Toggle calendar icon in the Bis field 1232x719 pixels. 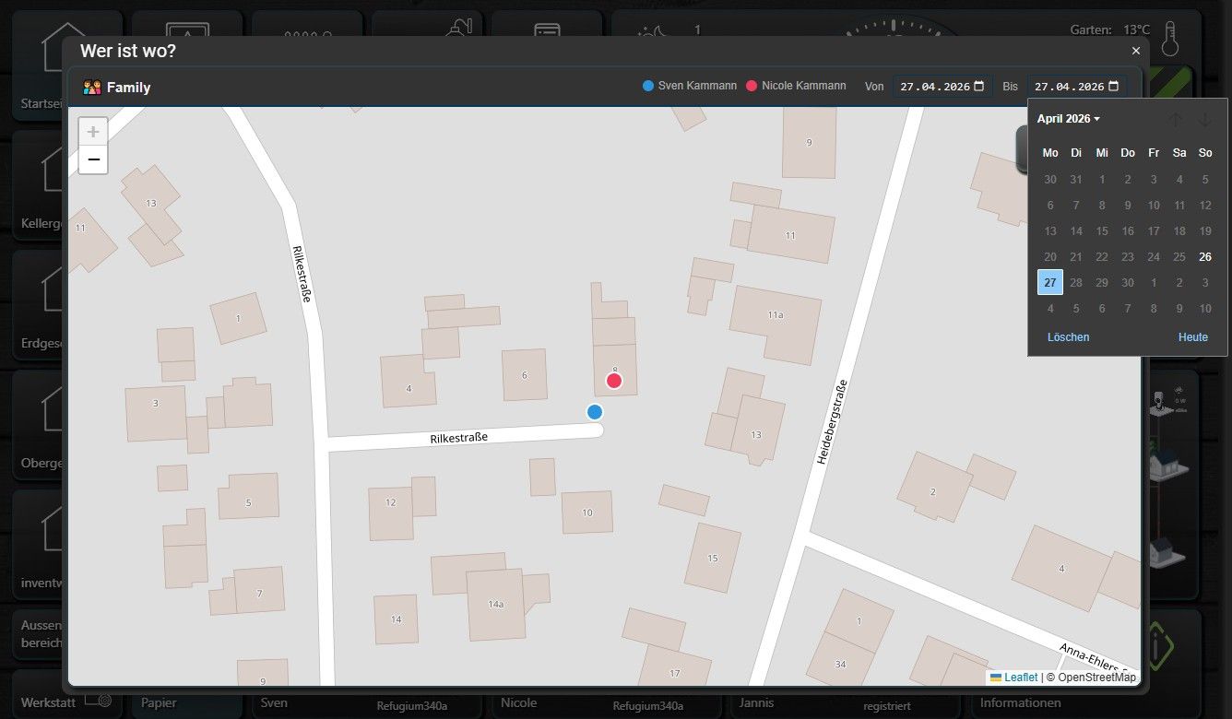point(1114,87)
